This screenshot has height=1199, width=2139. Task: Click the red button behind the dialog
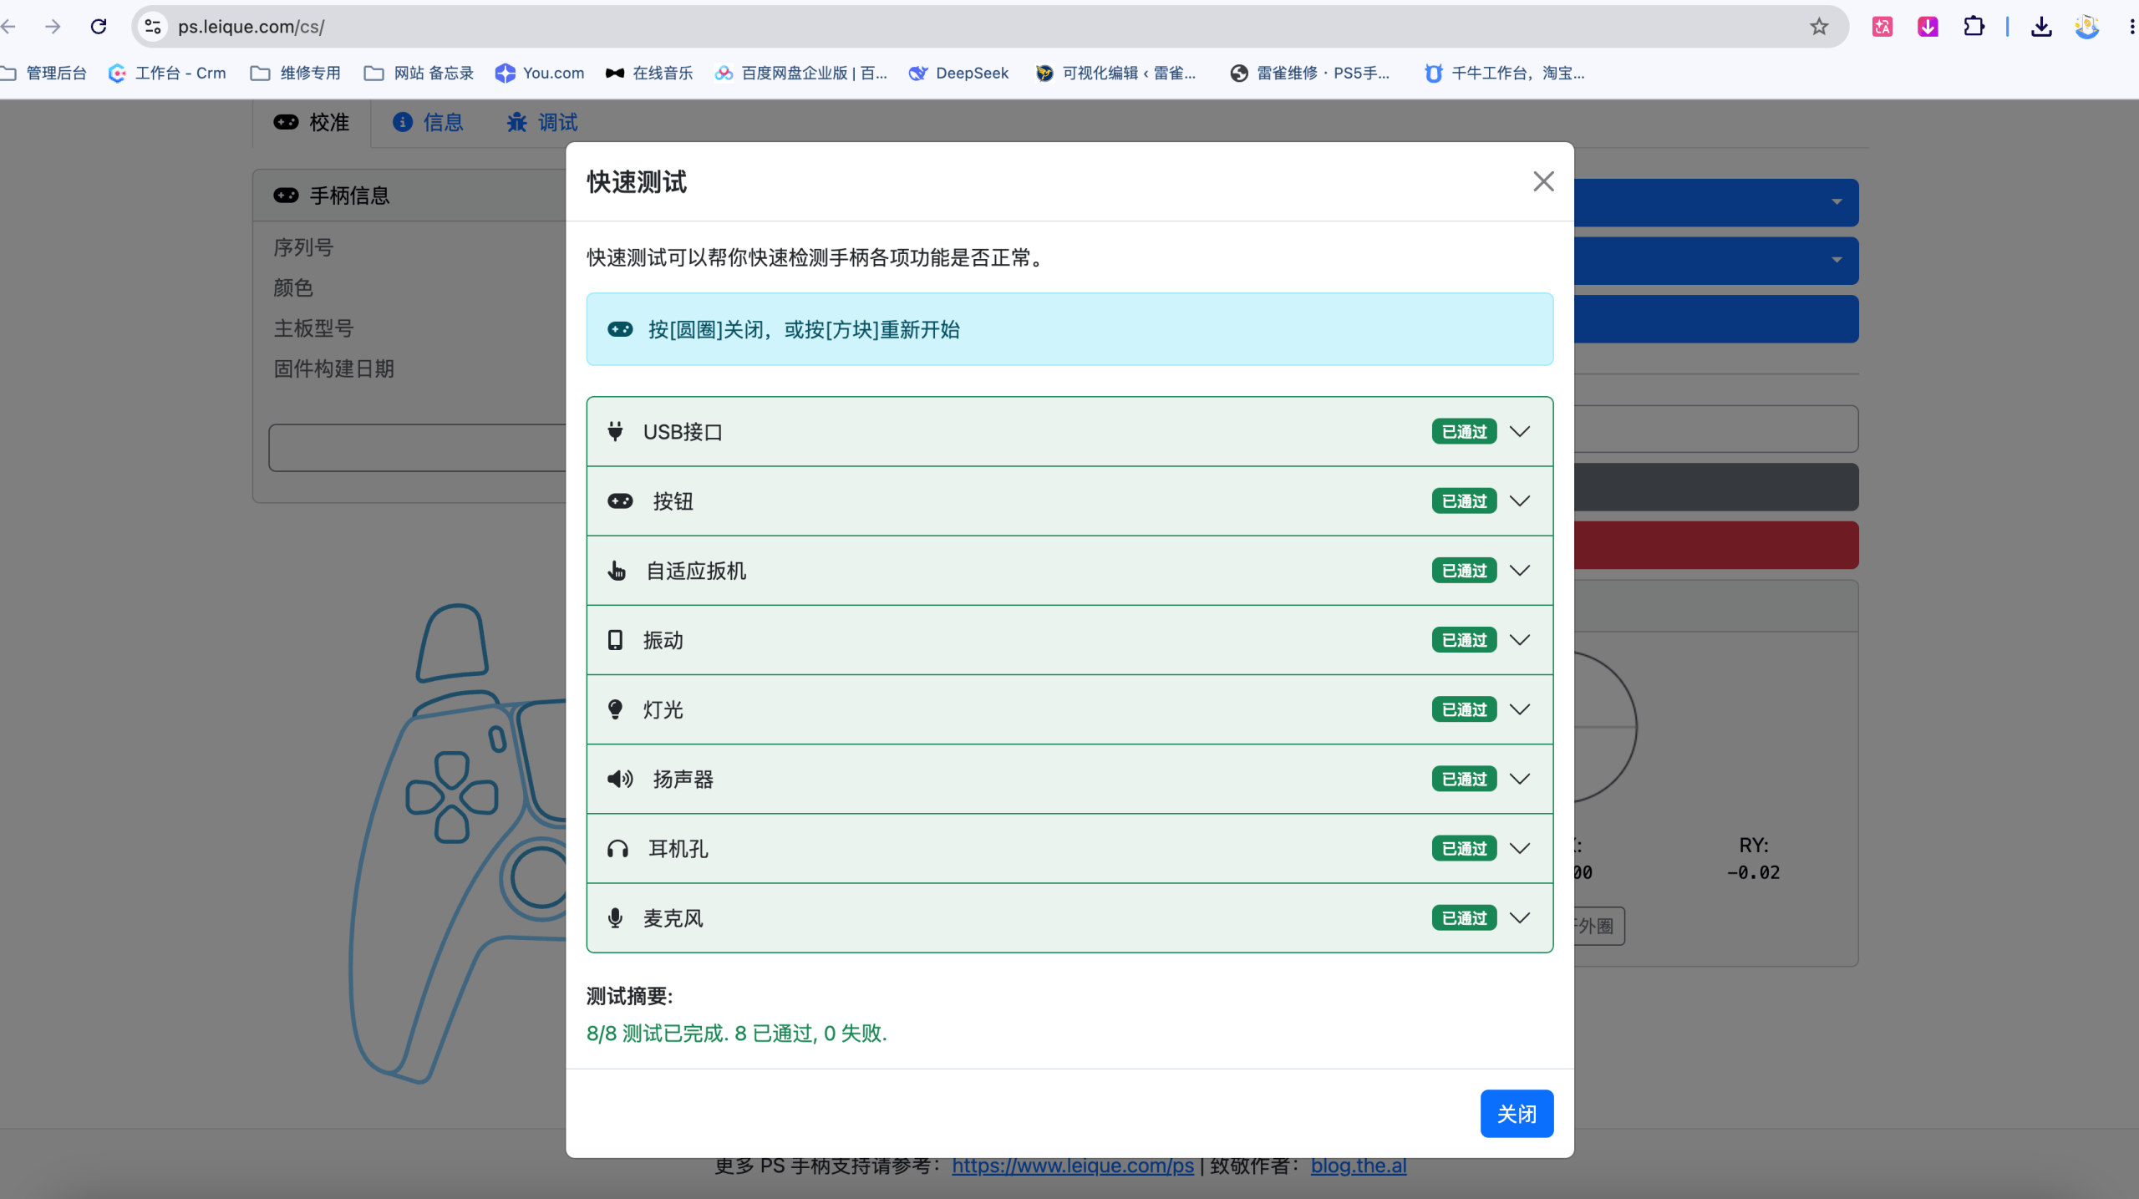tap(1715, 546)
